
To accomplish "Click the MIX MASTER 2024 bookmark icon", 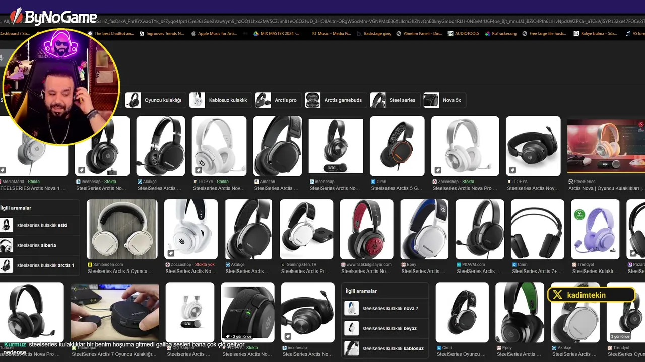I will (x=255, y=34).
